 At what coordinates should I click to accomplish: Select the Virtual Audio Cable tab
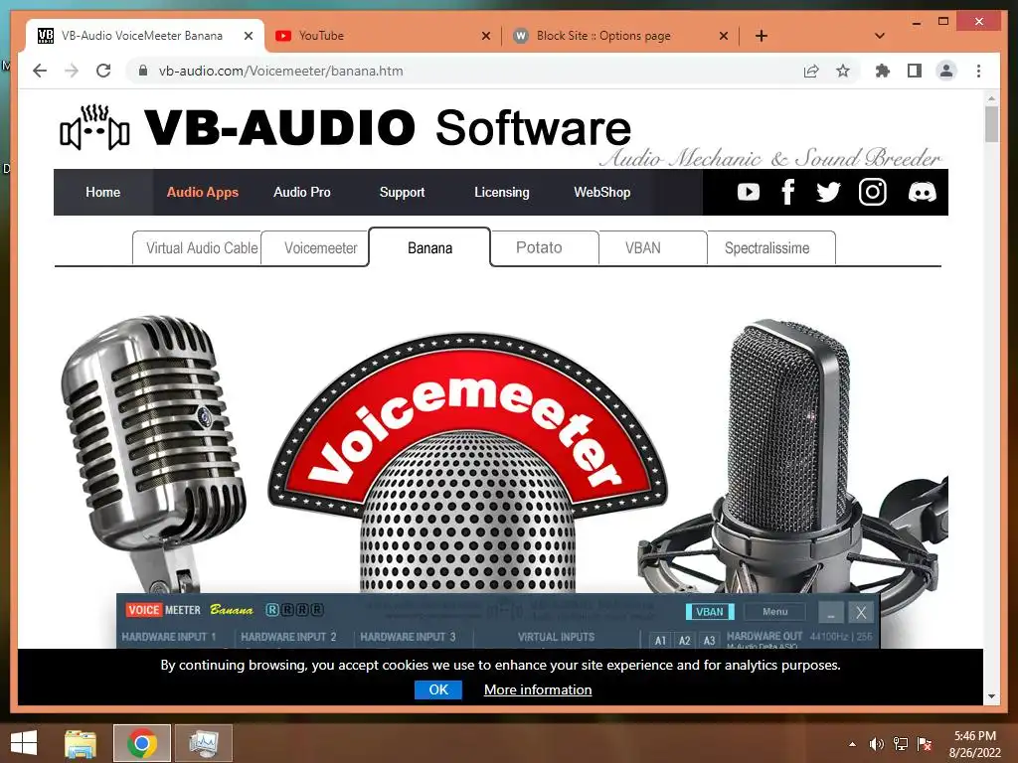[197, 247]
